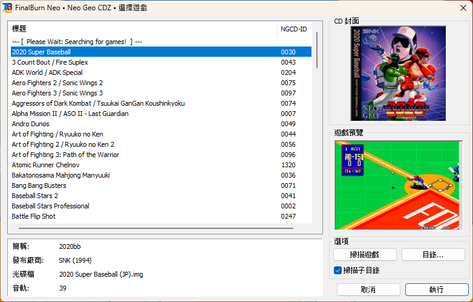Viewport: 473px width, 302px height.
Task: Click the 取消 button
Action: point(368,289)
